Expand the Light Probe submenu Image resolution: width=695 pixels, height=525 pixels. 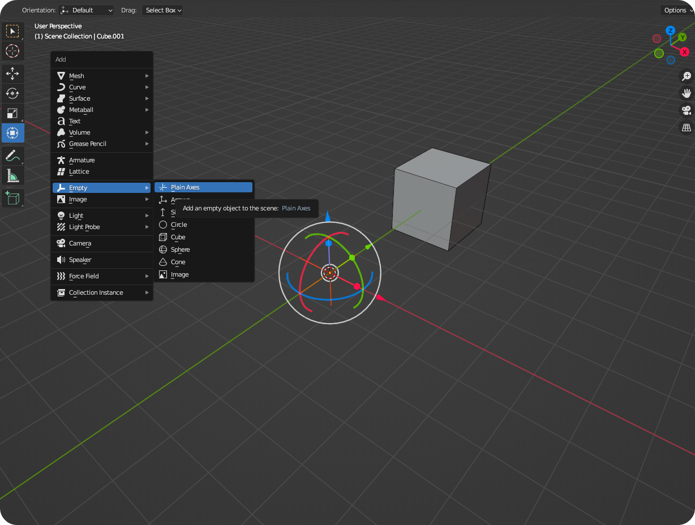point(102,227)
